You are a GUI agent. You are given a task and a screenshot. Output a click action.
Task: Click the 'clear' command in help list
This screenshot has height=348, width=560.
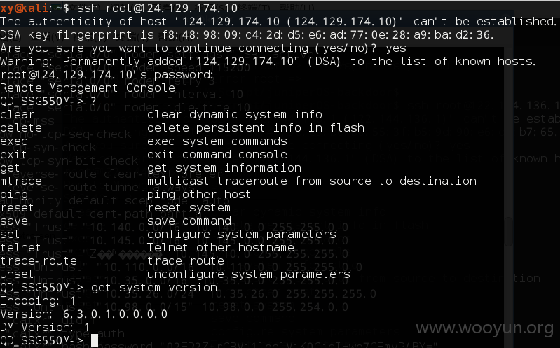(x=17, y=115)
